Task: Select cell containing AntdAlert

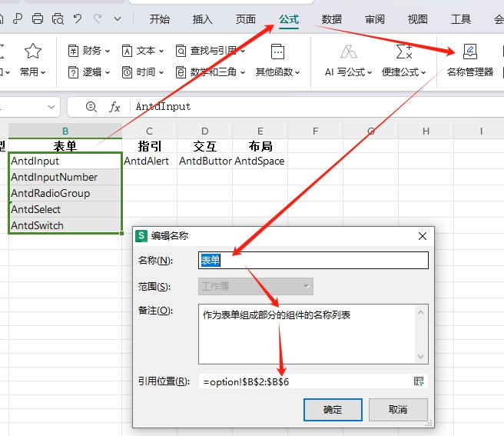Action: [x=146, y=161]
